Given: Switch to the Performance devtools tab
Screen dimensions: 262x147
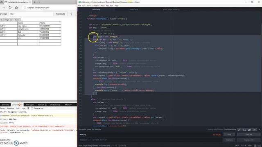Looking at the screenshot, I should [55, 105].
